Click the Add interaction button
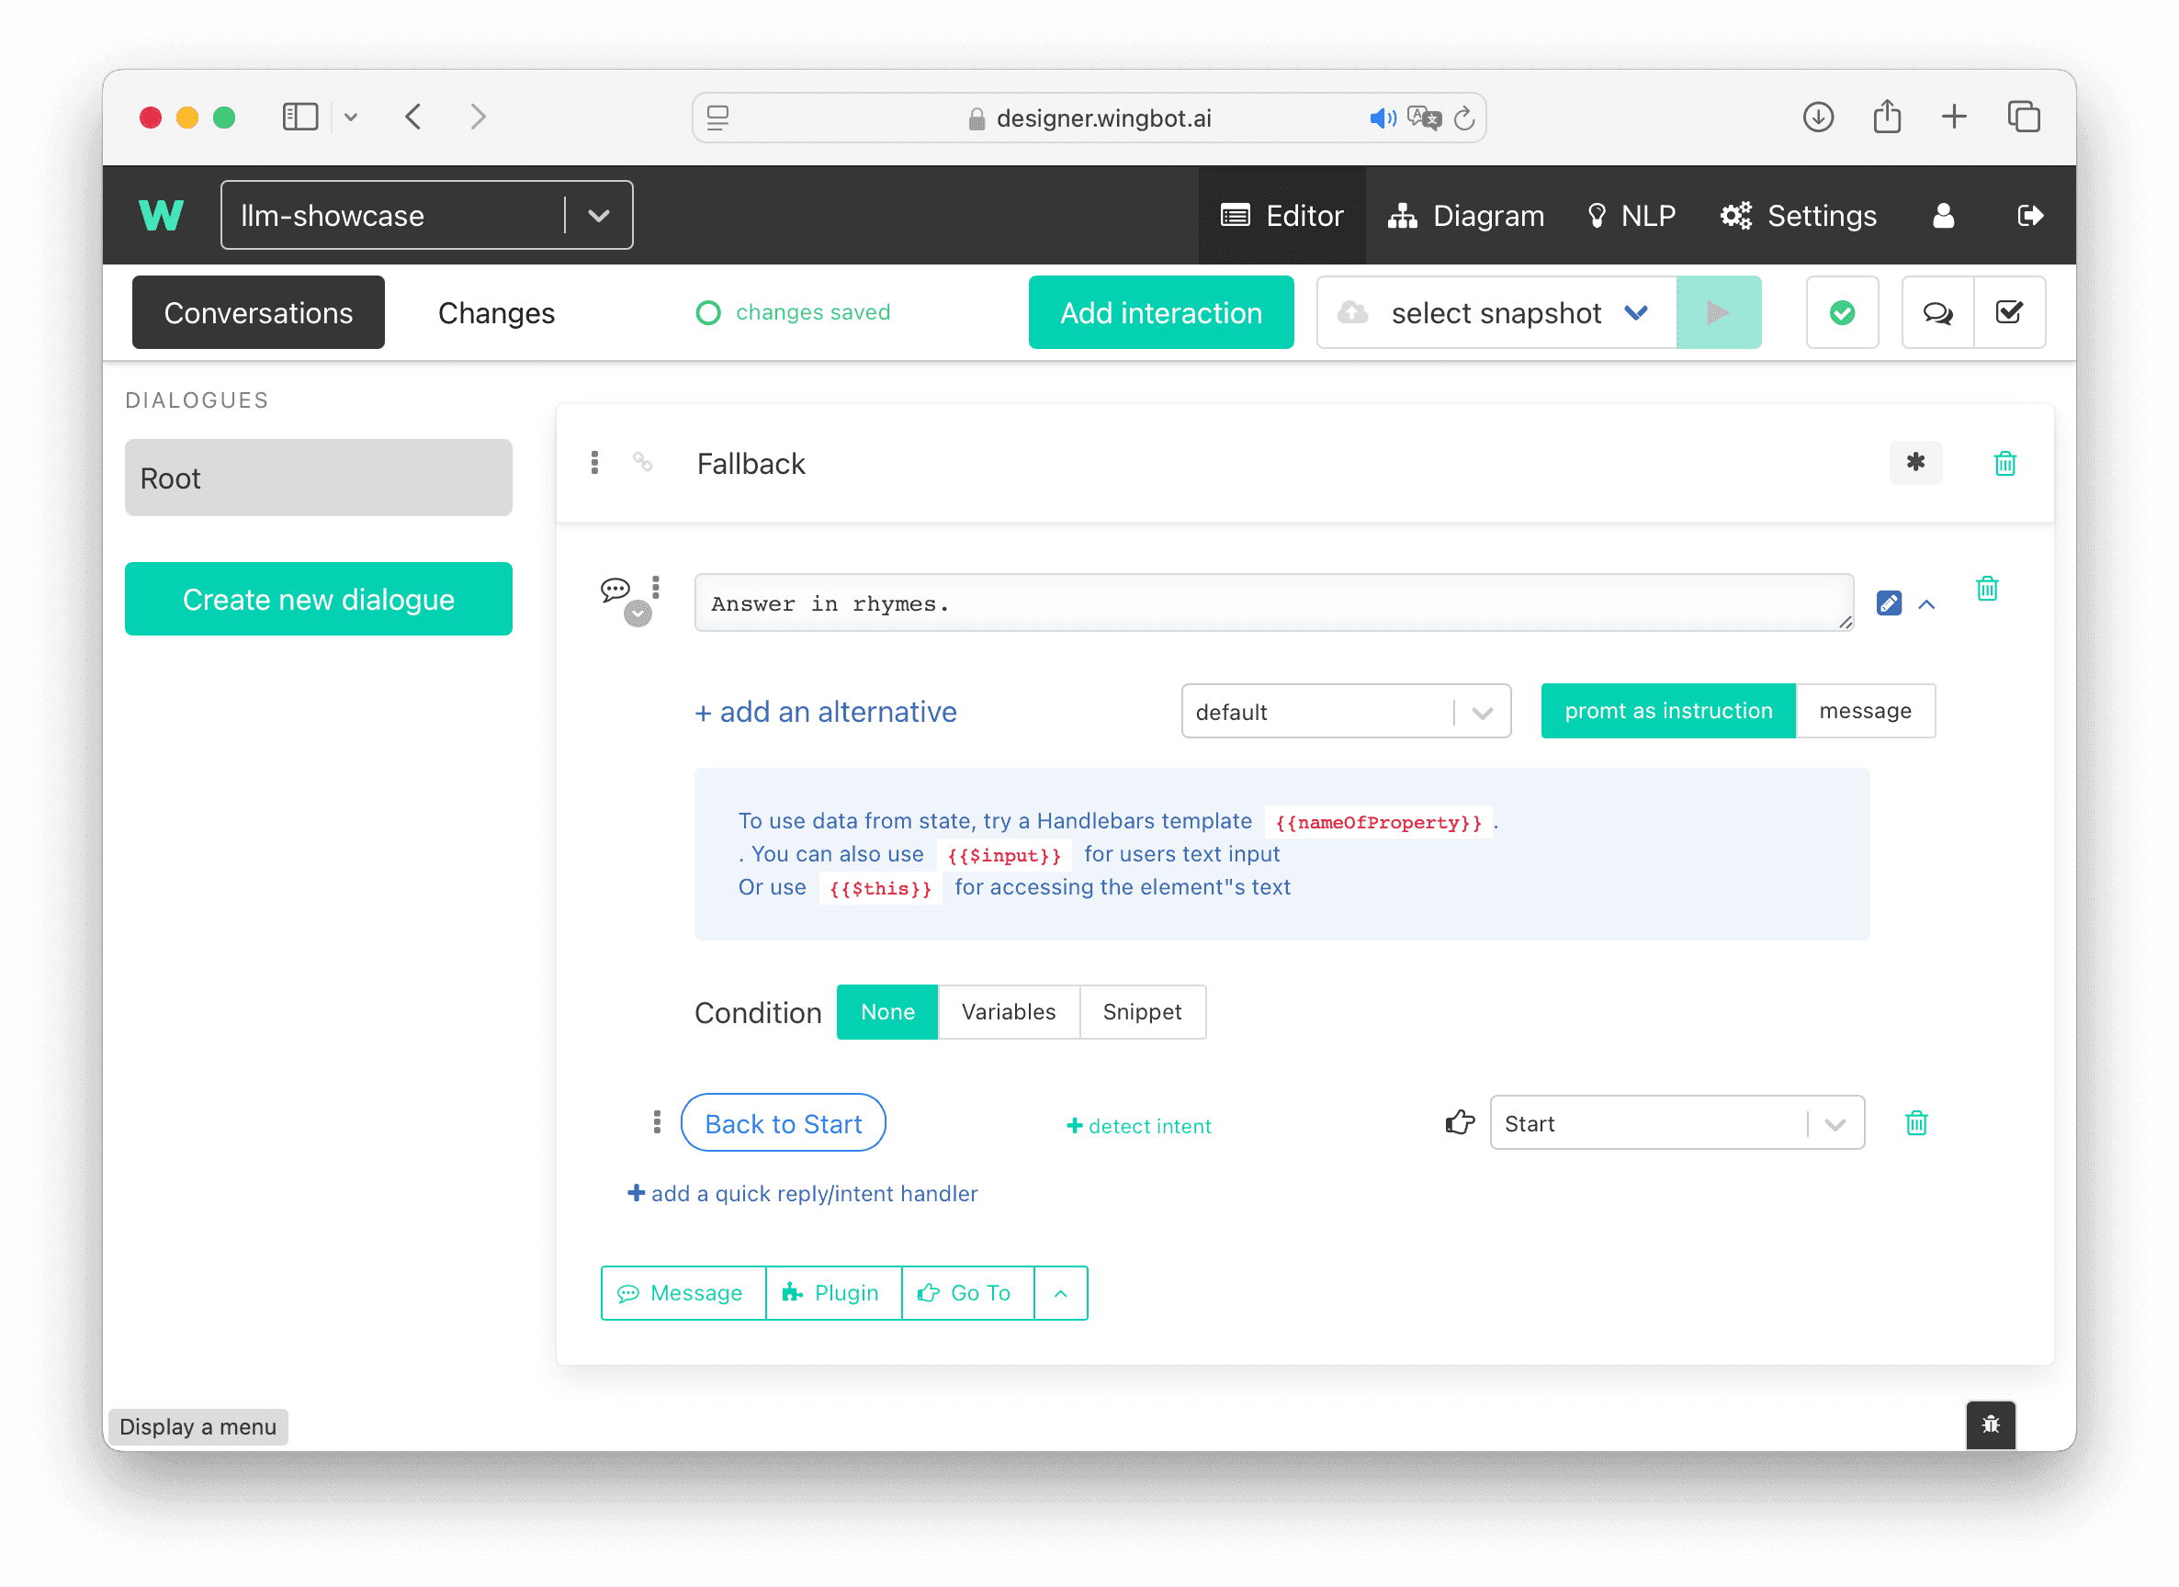 pyautogui.click(x=1160, y=312)
